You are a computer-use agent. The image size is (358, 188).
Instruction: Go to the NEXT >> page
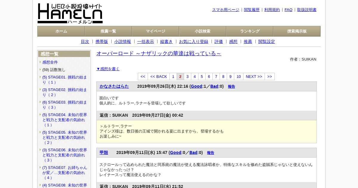point(254,77)
